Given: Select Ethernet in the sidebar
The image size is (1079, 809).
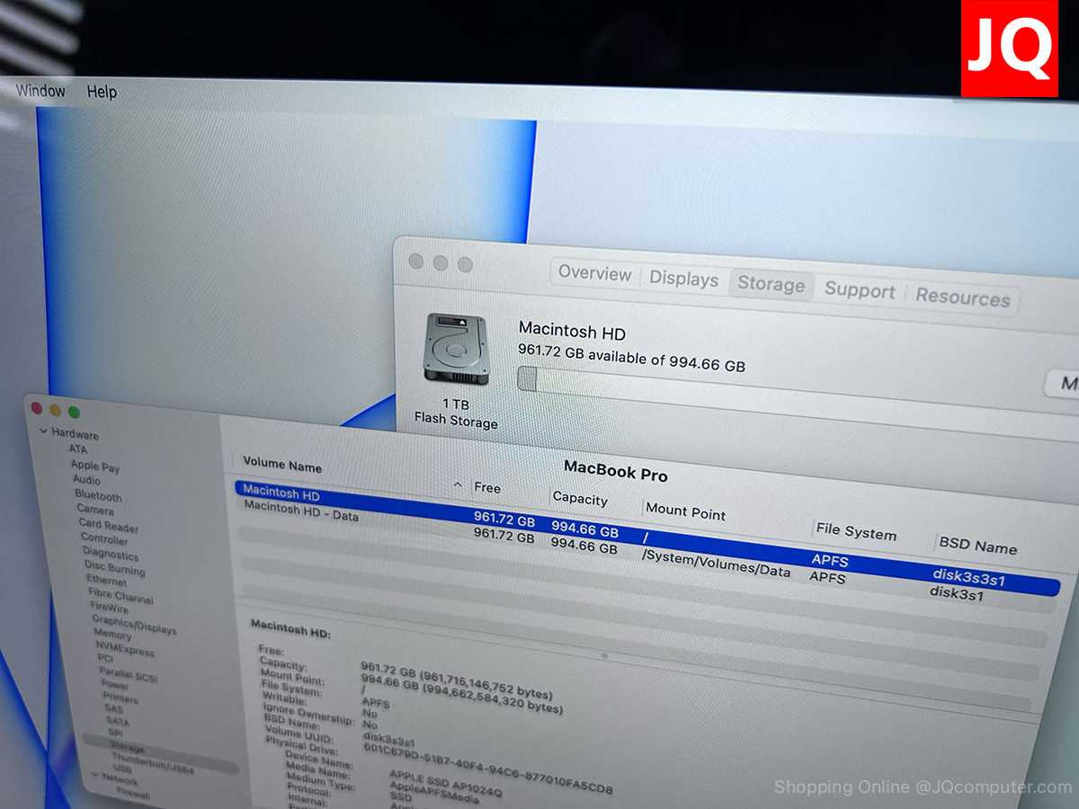Looking at the screenshot, I should point(107,580).
